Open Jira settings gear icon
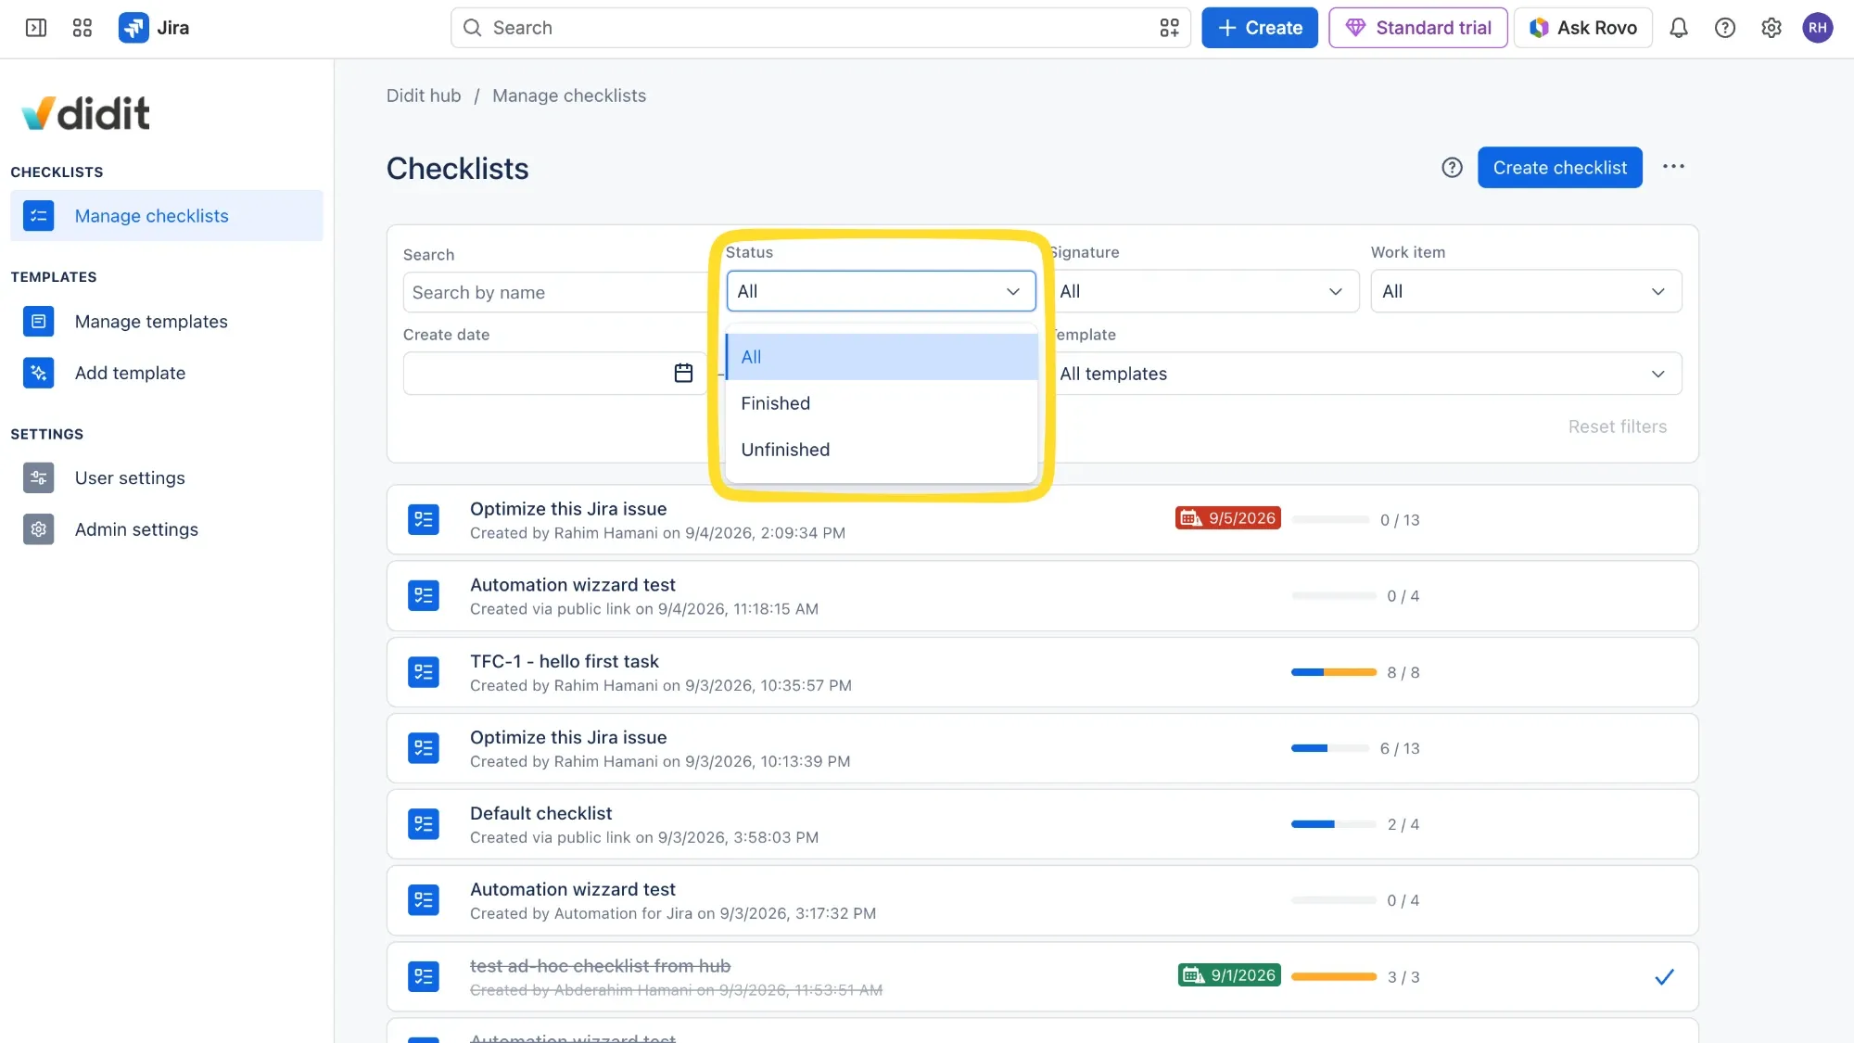Image resolution: width=1854 pixels, height=1043 pixels. coord(1771,28)
